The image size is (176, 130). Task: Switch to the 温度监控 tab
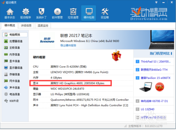click(x=43, y=26)
